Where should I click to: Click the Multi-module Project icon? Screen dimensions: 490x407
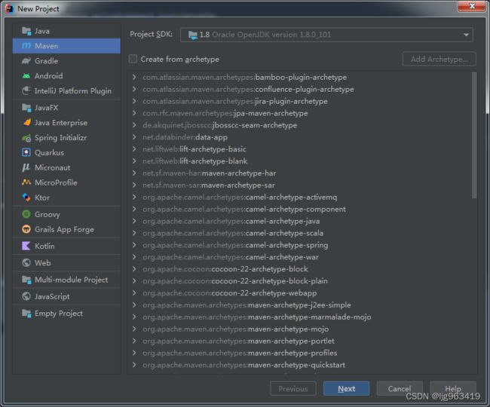click(26, 280)
